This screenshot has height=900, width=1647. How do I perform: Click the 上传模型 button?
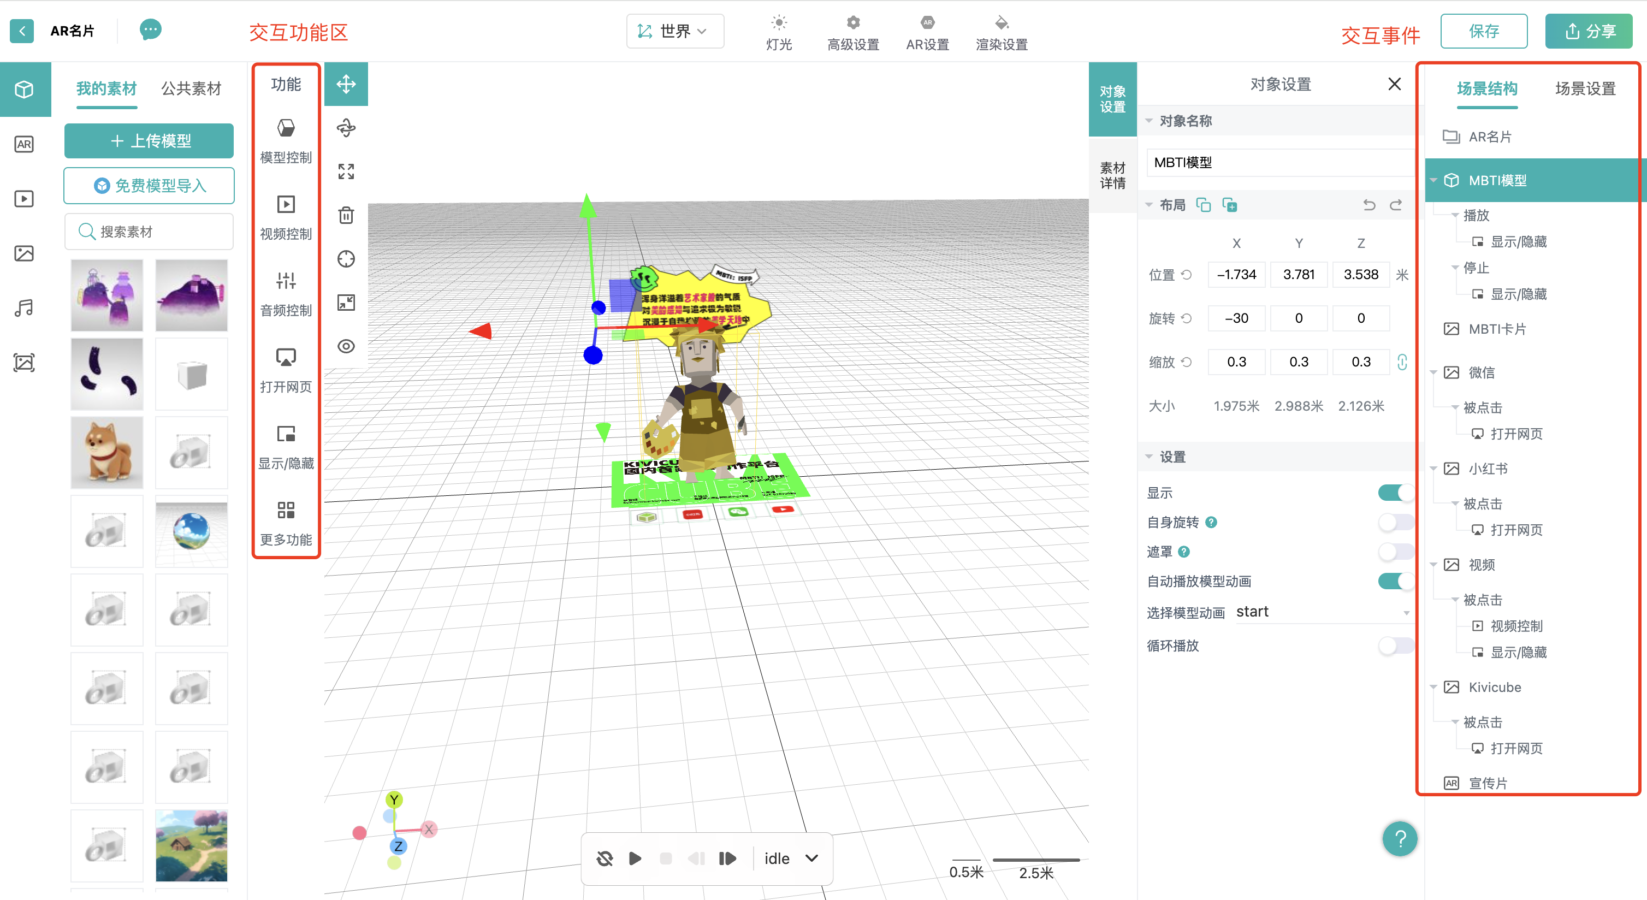tap(149, 141)
